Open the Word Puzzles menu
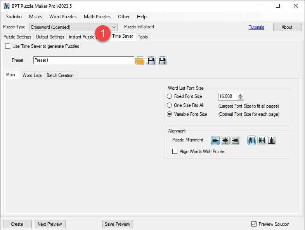Image resolution: width=305 pixels, height=230 pixels. 63,17
